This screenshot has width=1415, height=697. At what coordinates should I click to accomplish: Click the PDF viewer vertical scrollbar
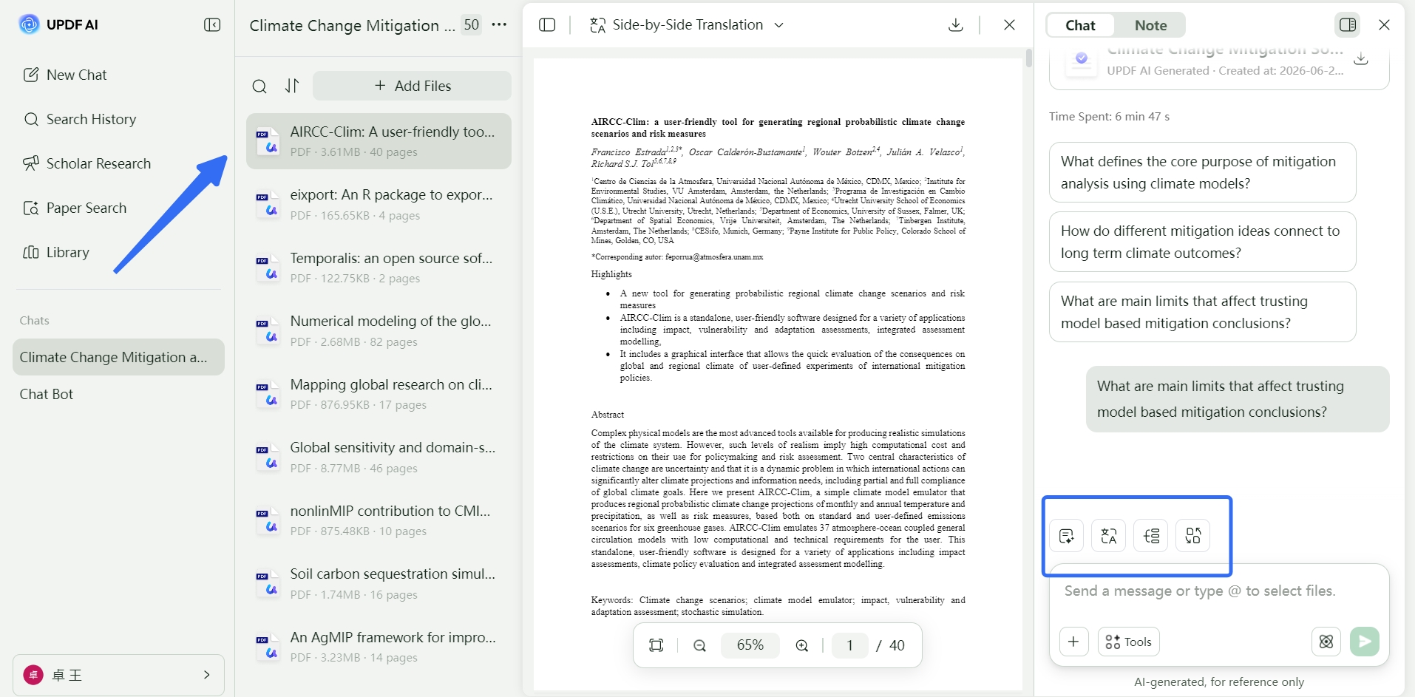click(1028, 58)
